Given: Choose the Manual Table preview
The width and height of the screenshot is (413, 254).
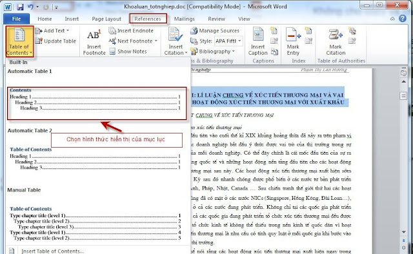Looking at the screenshot, I should coord(95,224).
